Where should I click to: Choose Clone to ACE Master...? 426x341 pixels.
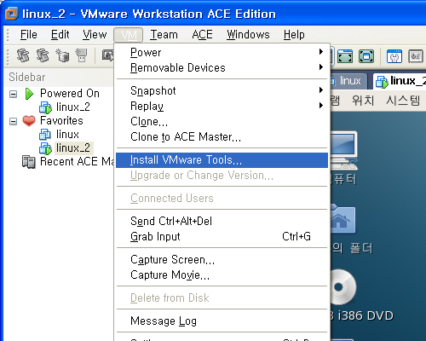222,136
